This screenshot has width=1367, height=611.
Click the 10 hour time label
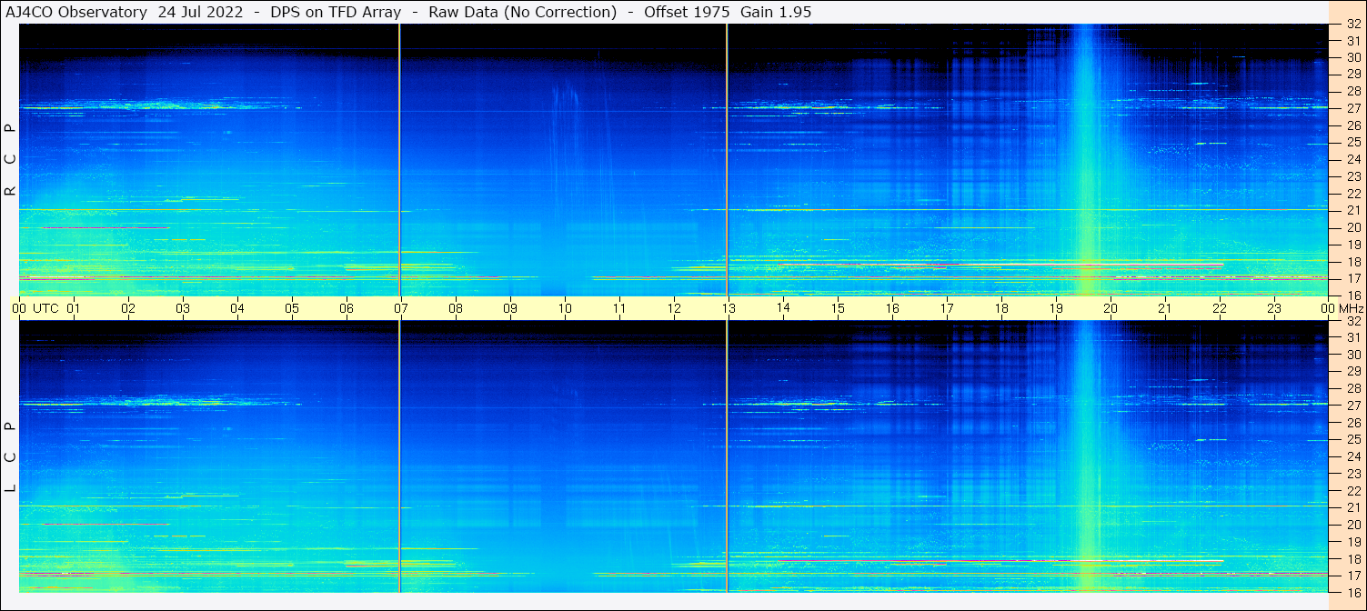(x=565, y=308)
